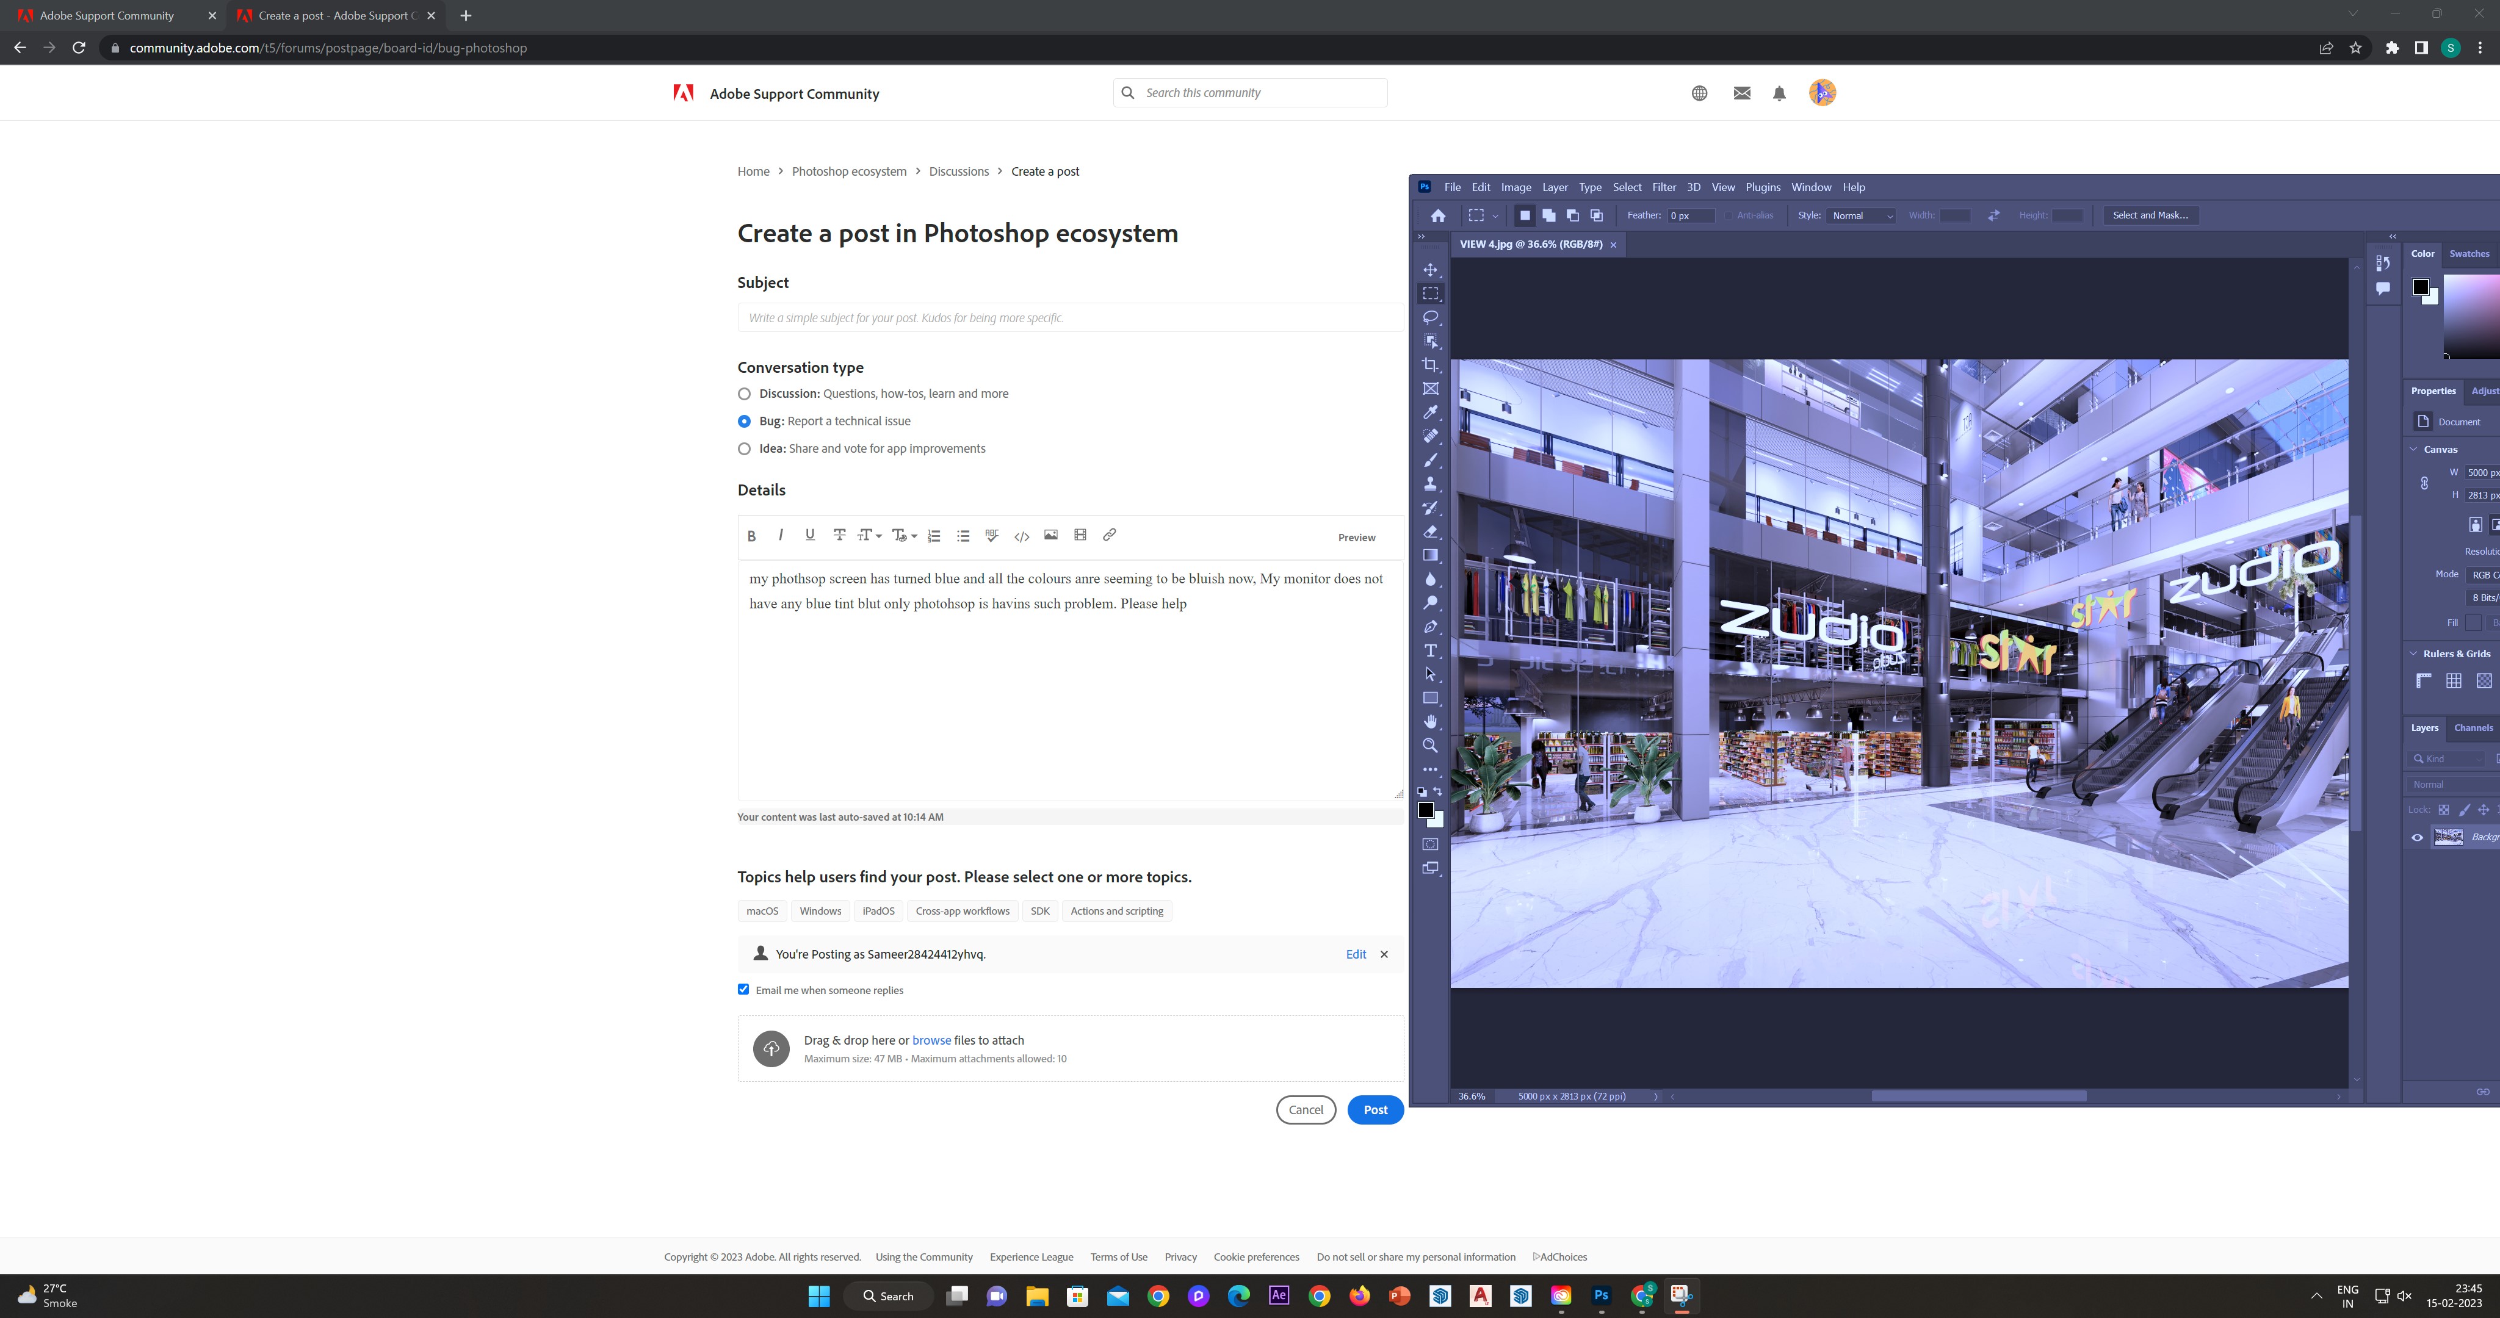Click the Post button
The height and width of the screenshot is (1318, 2500).
(1375, 1109)
